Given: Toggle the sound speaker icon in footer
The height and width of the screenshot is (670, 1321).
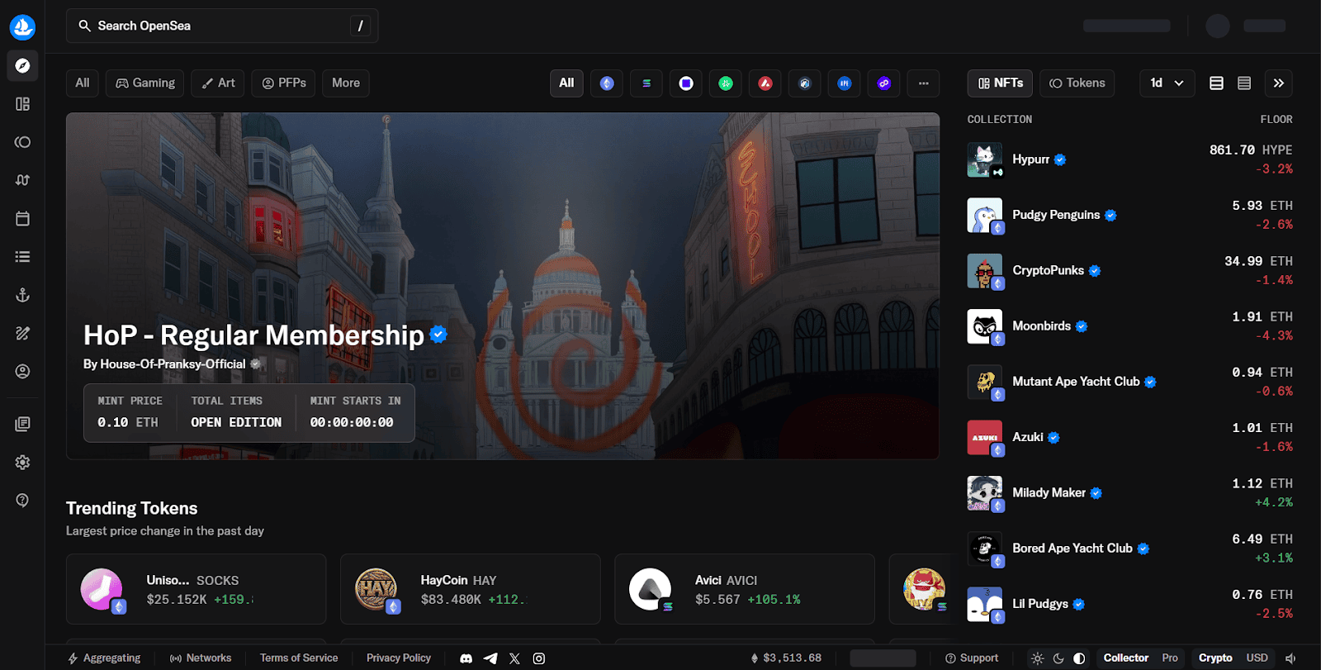Looking at the screenshot, I should (x=1290, y=658).
